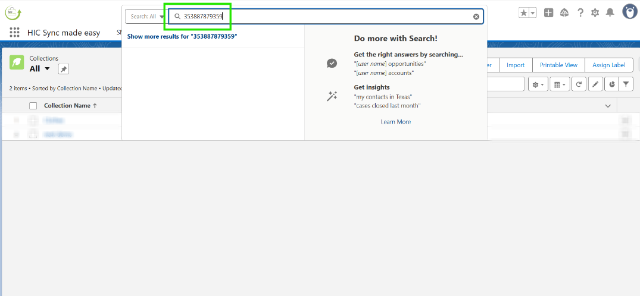The height and width of the screenshot is (296, 640).
Task: Click the Setup gear icon
Action: (595, 12)
